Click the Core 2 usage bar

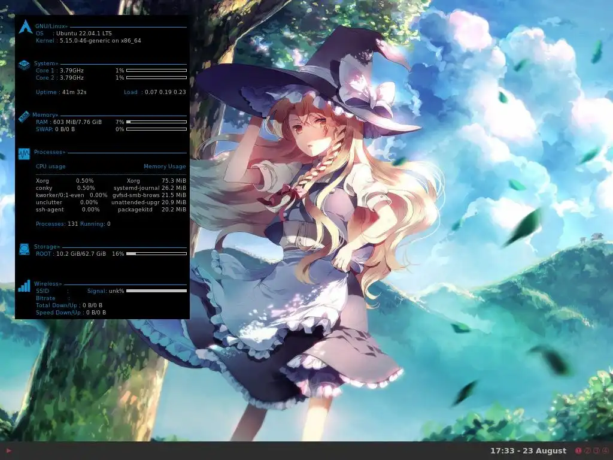pos(156,78)
